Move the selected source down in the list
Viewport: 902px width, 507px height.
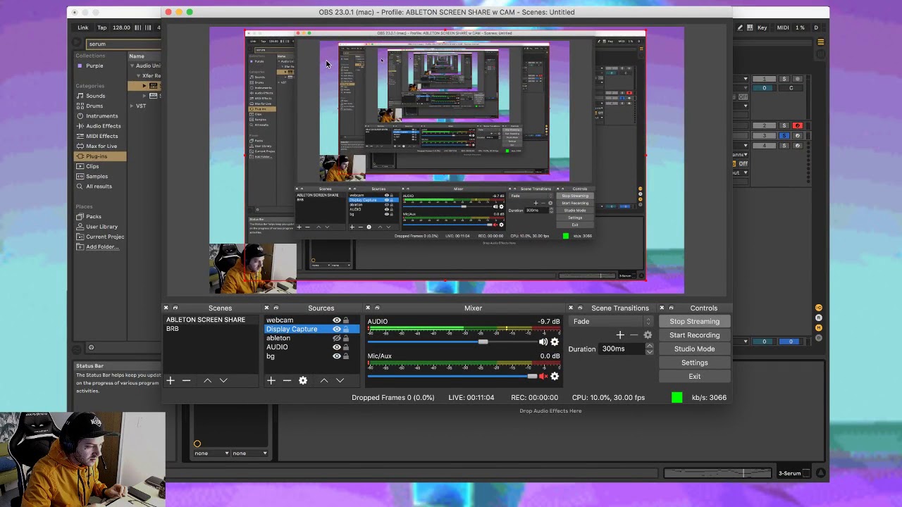point(340,380)
